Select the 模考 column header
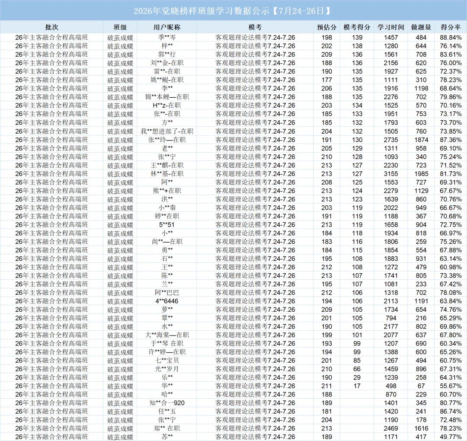This screenshot has width=467, height=441. click(255, 27)
